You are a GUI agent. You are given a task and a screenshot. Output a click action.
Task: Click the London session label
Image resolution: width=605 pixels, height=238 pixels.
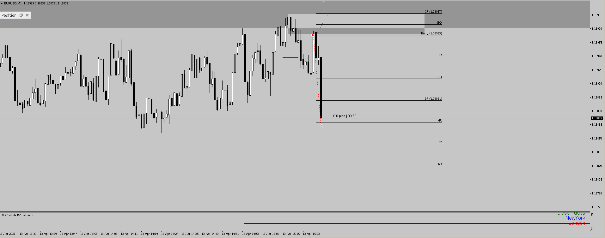click(x=577, y=223)
